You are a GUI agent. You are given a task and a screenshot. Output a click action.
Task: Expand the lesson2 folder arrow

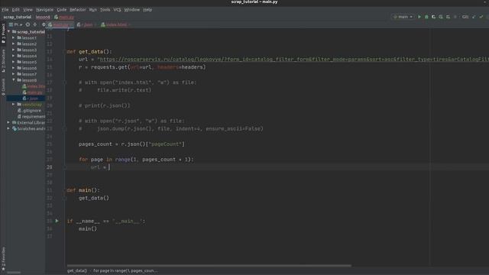click(14, 44)
